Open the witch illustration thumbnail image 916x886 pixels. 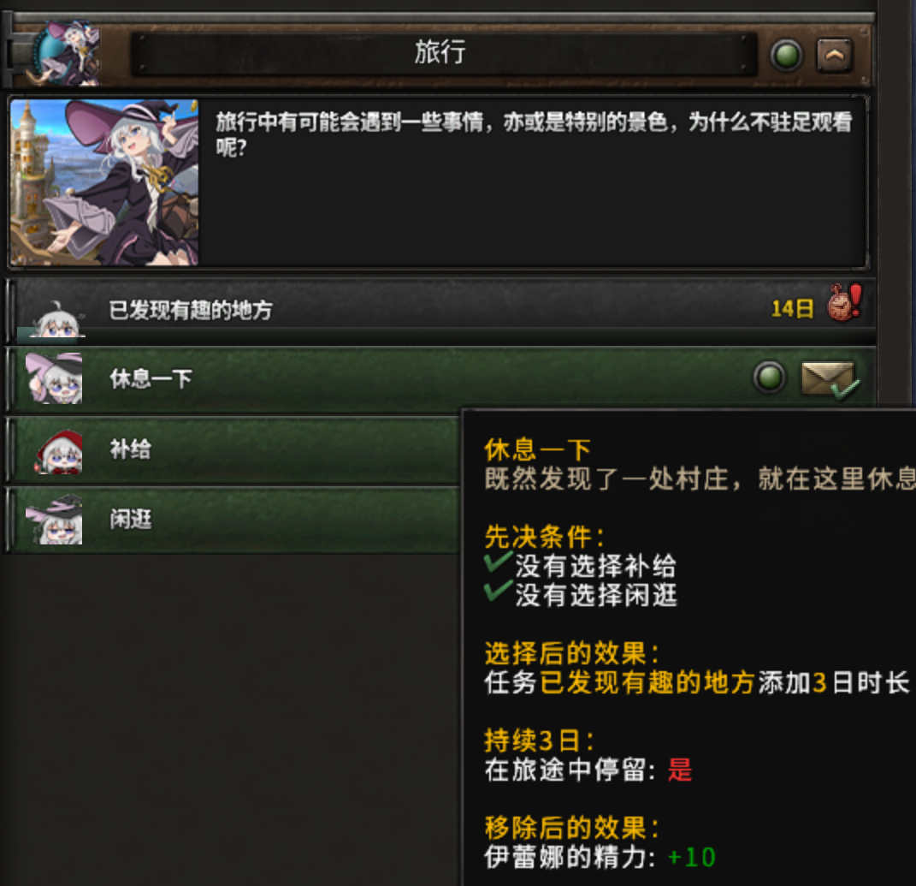coord(104,181)
